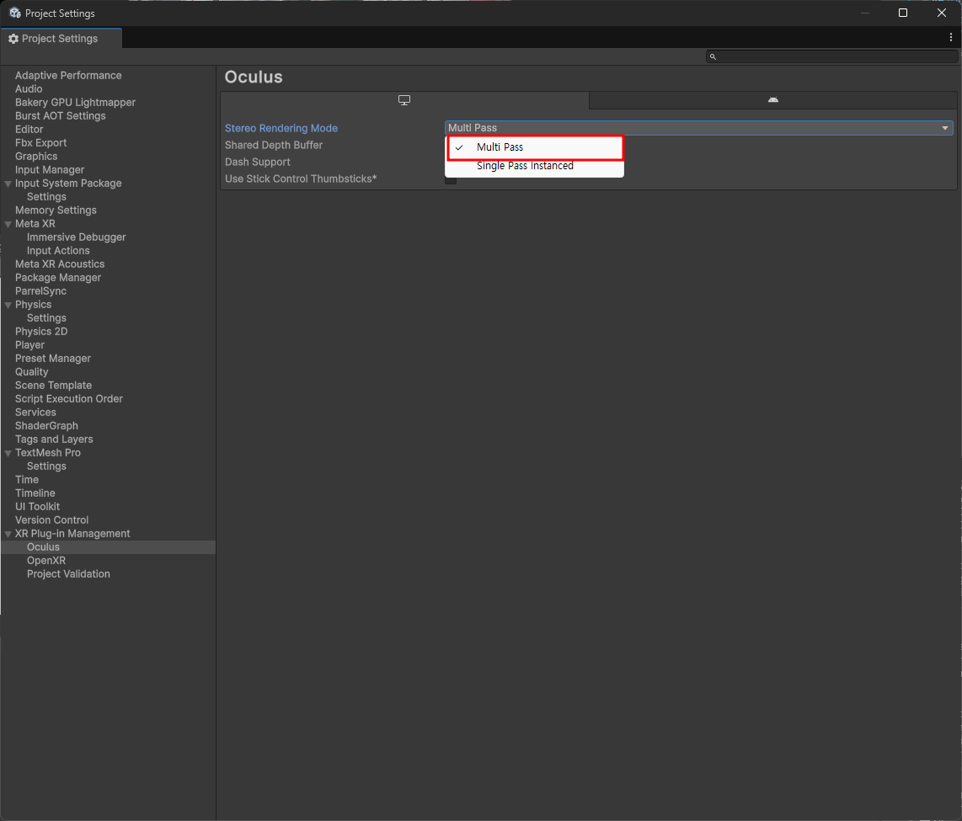The height and width of the screenshot is (821, 962).
Task: Select Immersive Debugger under Meta XR
Action: (76, 237)
